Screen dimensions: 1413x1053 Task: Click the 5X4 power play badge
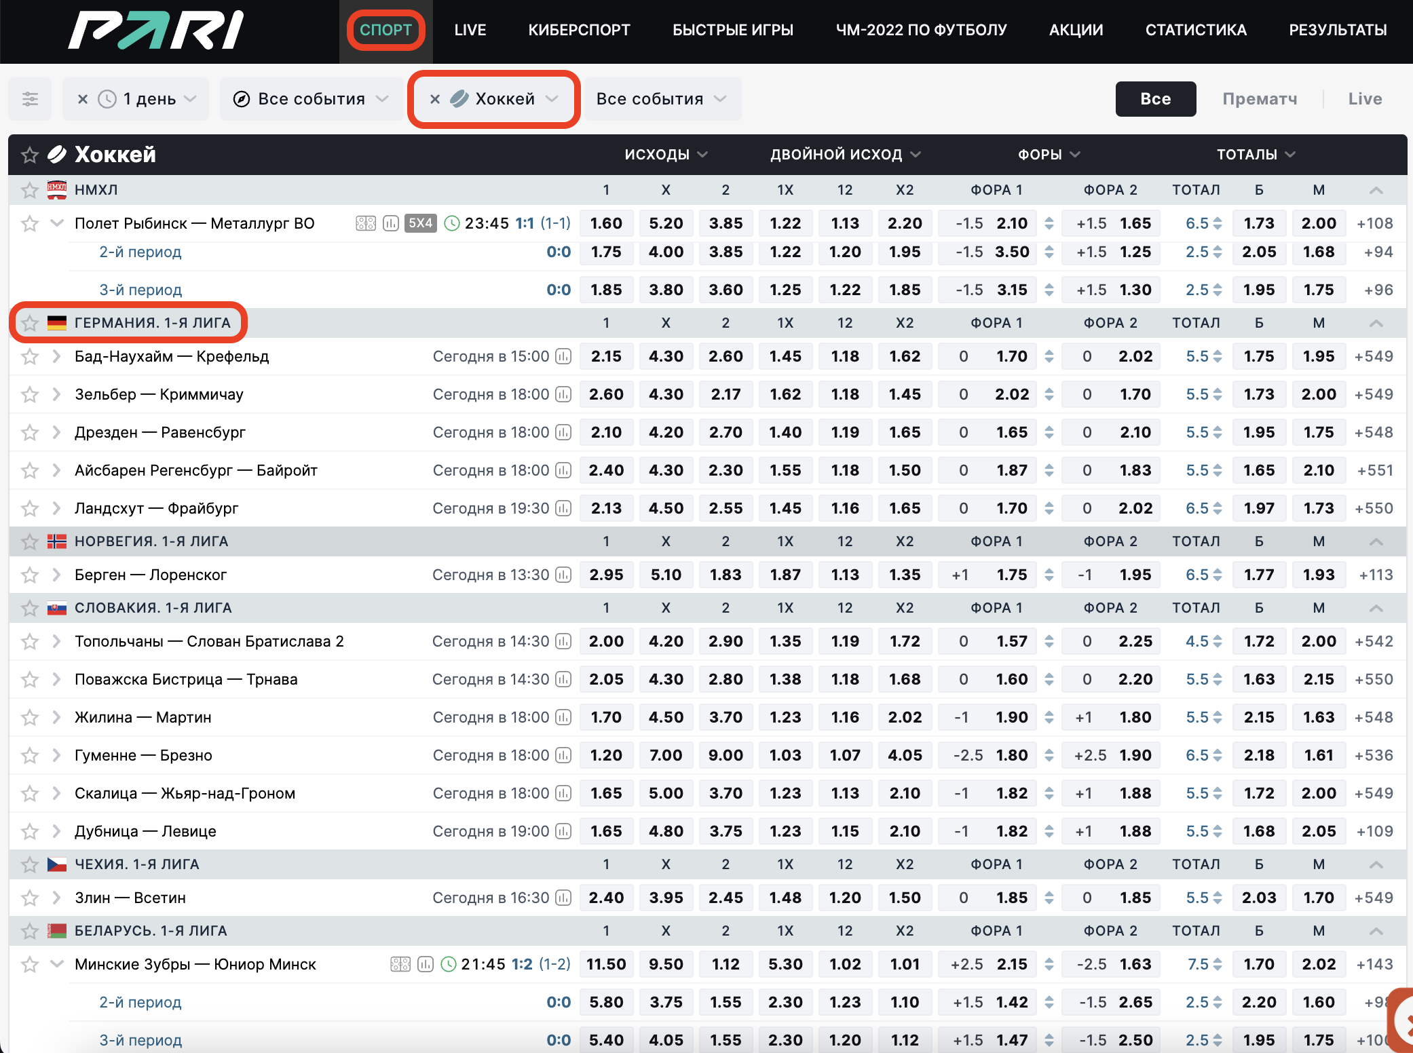[421, 223]
